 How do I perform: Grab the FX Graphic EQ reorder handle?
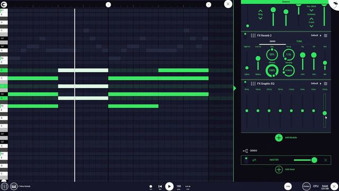click(253, 84)
